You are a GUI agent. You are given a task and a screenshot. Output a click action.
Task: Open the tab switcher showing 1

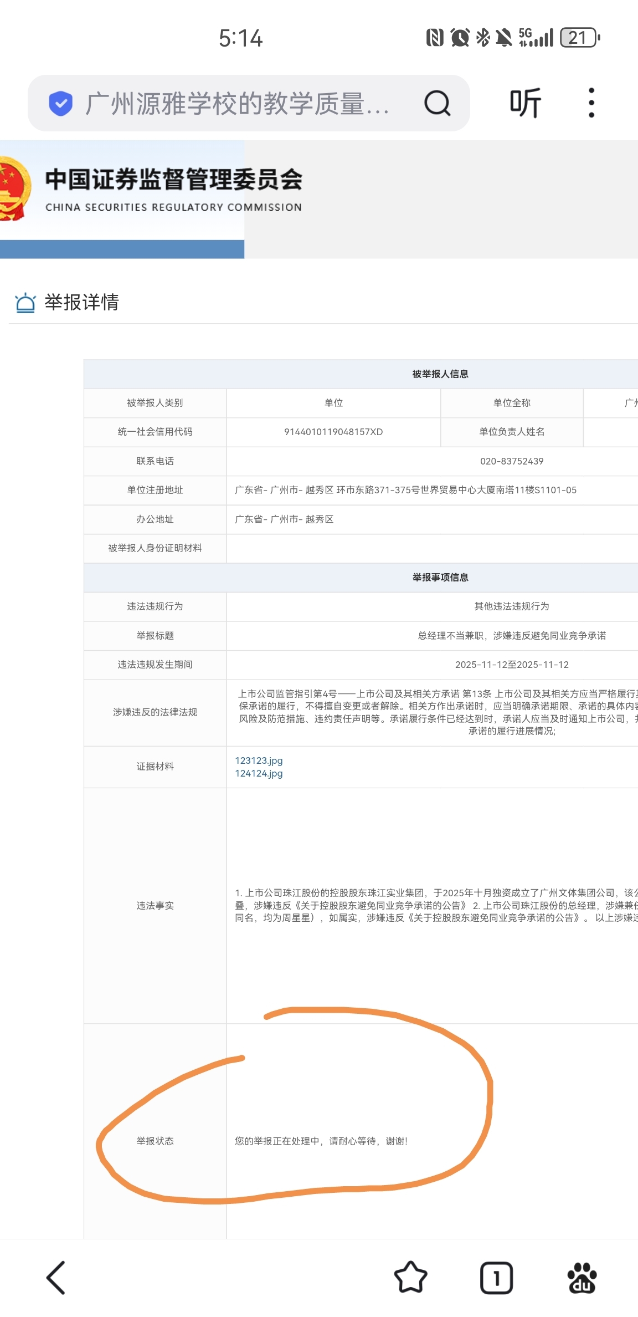pos(496,1278)
